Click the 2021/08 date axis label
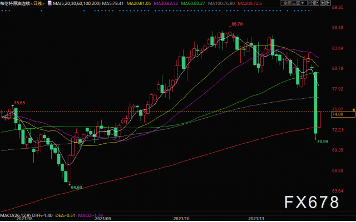This screenshot has width=356, height=222. pyautogui.click(x=24, y=219)
